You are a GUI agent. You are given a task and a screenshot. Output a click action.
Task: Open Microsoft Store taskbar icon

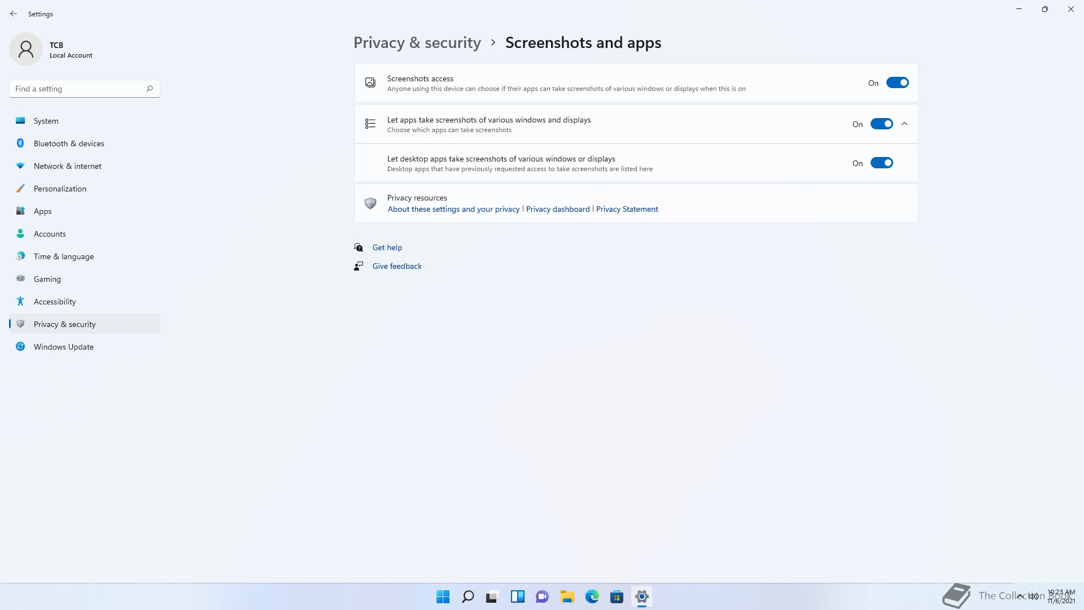[x=617, y=596]
